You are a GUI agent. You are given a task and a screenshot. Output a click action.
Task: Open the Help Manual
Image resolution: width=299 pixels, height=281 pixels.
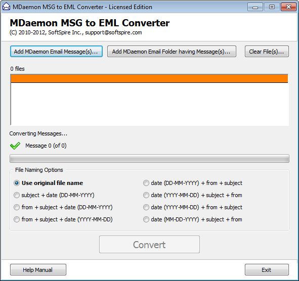[x=38, y=270]
